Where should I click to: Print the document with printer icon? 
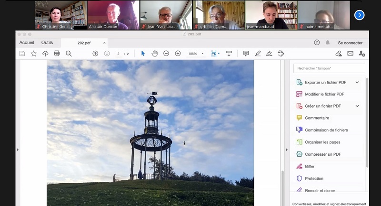[x=57, y=54]
